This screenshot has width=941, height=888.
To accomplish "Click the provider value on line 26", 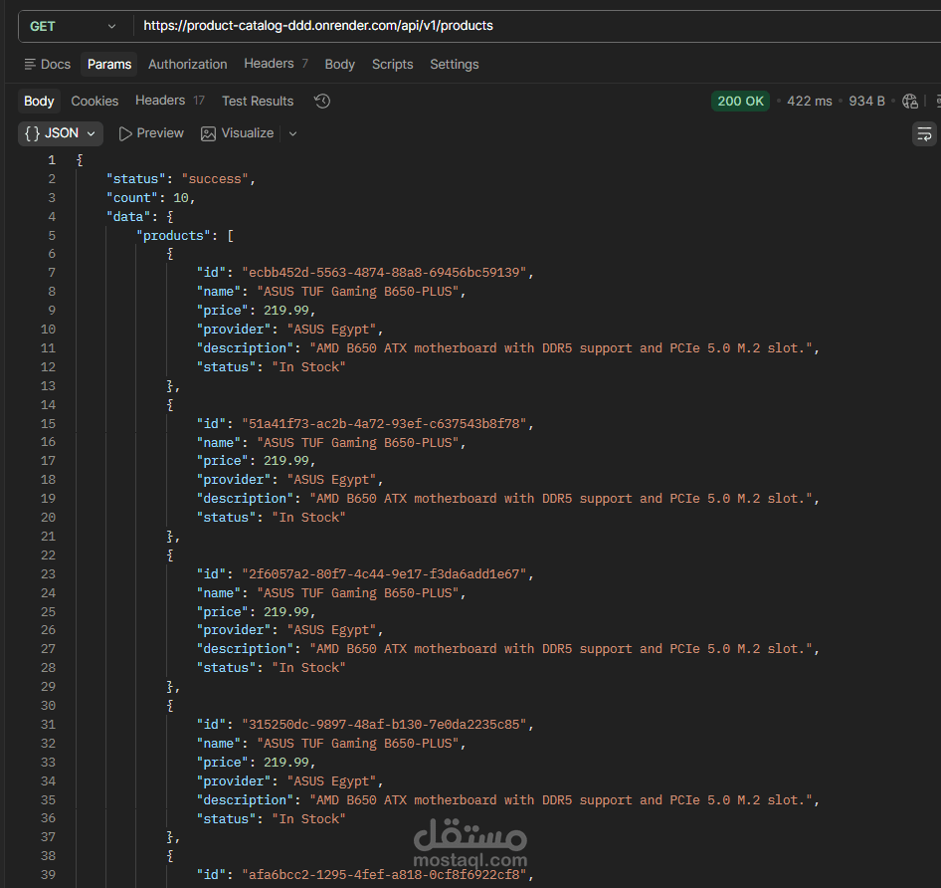I will (332, 630).
